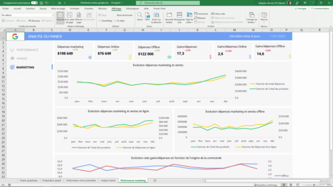The image size is (333, 187).
Task: Click the undo arrow icon
Action: [x=46, y=3]
